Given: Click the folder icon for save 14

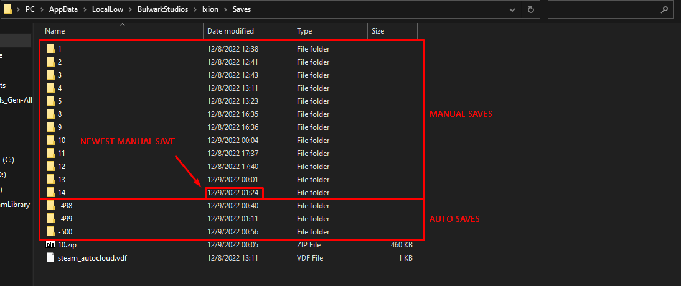Looking at the screenshot, I should (x=51, y=192).
